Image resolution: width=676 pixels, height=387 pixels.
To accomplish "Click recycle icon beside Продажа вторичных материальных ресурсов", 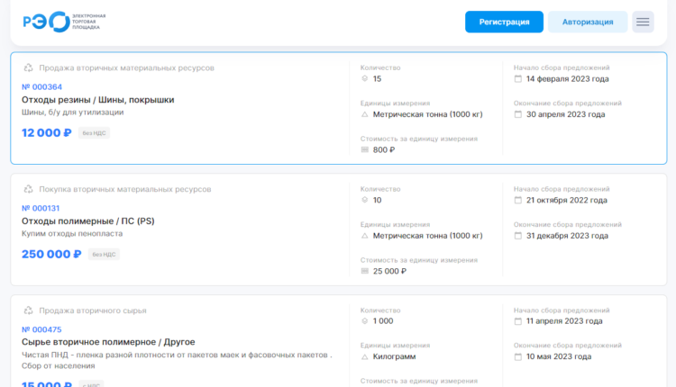I will 28,67.
